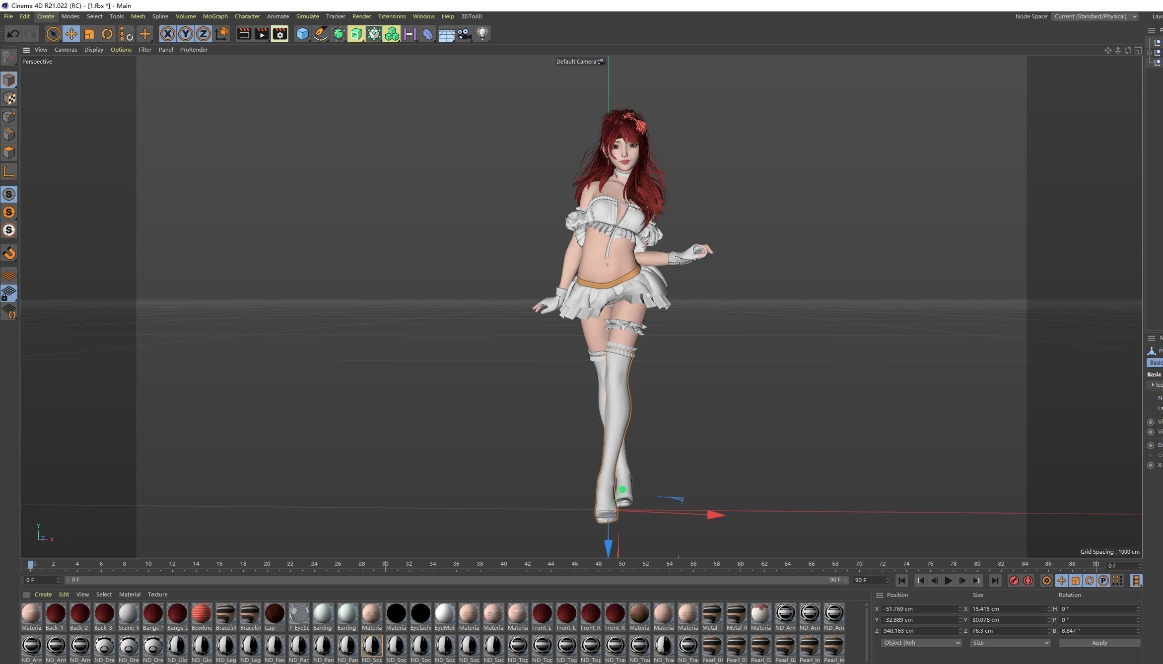Image resolution: width=1163 pixels, height=664 pixels.
Task: Expand viewport hamburger menu
Action: [26, 50]
